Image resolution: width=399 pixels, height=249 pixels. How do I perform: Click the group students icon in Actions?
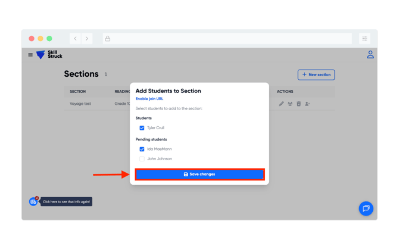tap(290, 104)
